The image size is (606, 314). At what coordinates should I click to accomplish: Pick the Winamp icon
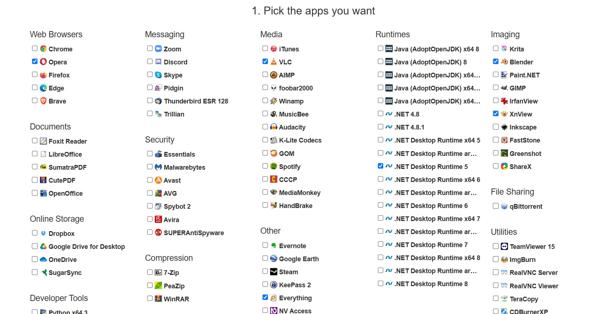click(274, 101)
